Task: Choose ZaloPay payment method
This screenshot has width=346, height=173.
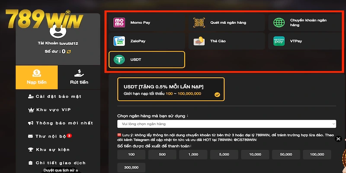Action: tap(147, 41)
